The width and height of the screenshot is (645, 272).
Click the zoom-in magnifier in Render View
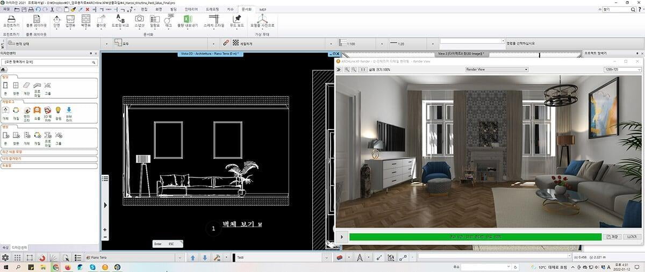(346, 70)
